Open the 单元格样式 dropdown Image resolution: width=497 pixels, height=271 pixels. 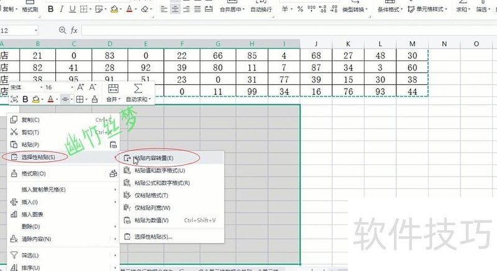(x=427, y=9)
